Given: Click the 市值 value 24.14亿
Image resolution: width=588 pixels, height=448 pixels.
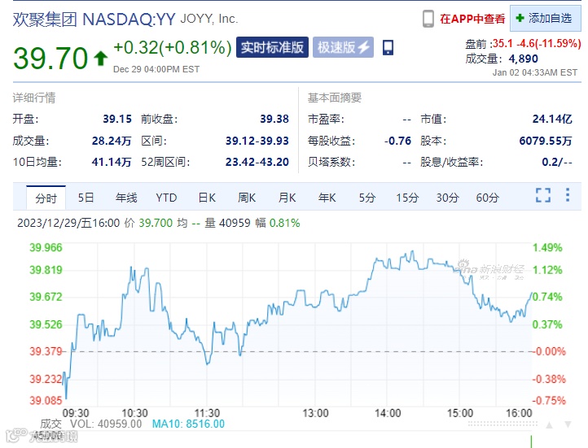Looking at the screenshot, I should (x=552, y=119).
